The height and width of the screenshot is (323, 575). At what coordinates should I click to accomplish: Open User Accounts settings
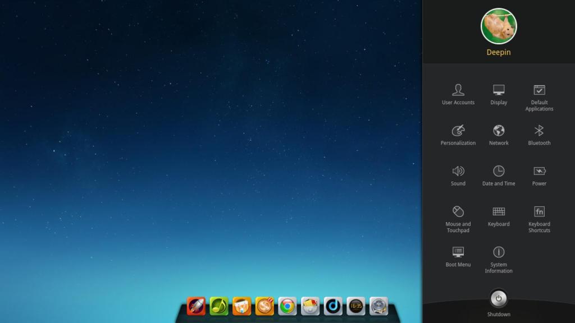(458, 94)
